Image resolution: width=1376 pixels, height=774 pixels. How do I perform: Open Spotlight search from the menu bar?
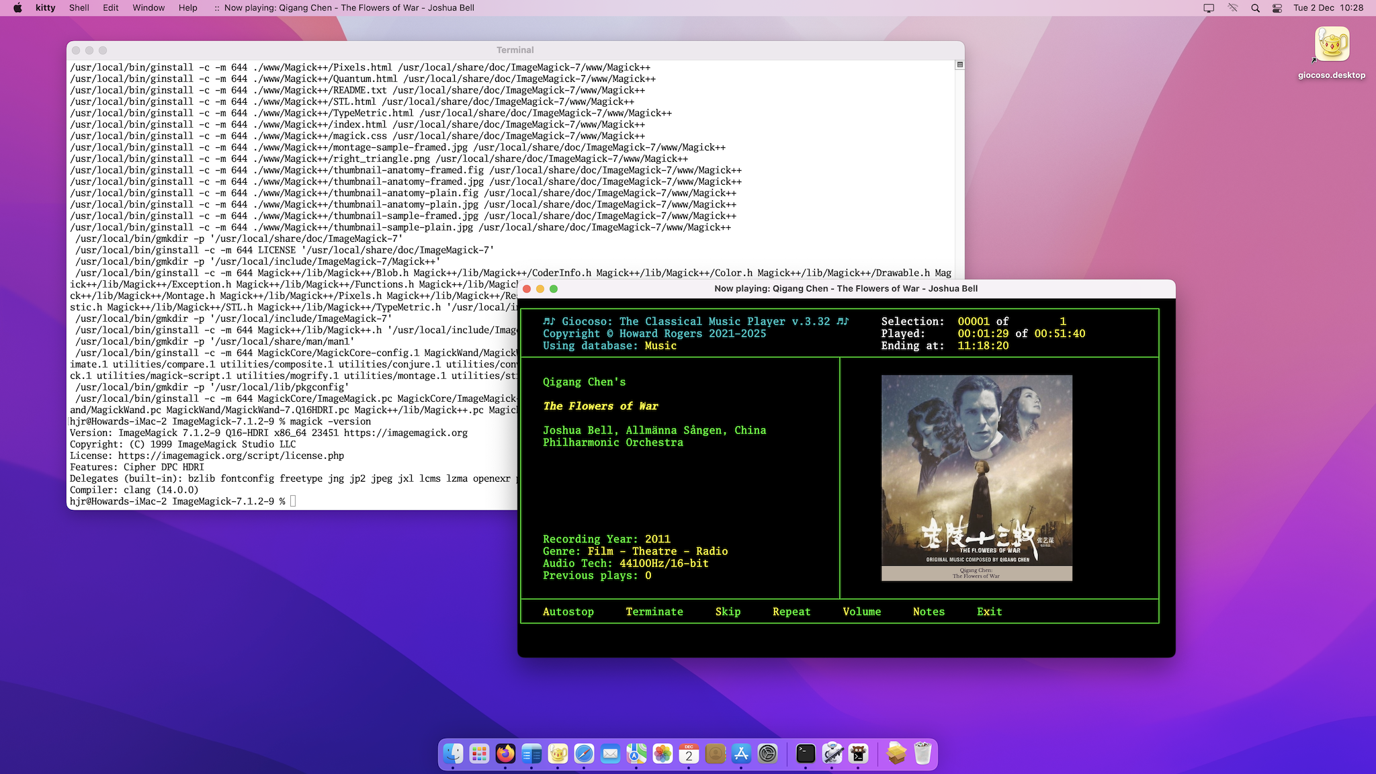click(x=1254, y=8)
